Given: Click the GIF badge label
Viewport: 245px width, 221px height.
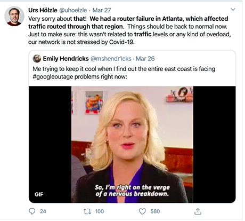Looking at the screenshot, I should [39, 194].
